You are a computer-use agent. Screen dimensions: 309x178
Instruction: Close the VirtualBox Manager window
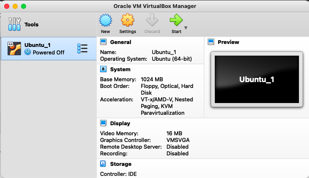pos(7,6)
